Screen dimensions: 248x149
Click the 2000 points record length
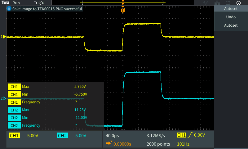tap(158, 144)
